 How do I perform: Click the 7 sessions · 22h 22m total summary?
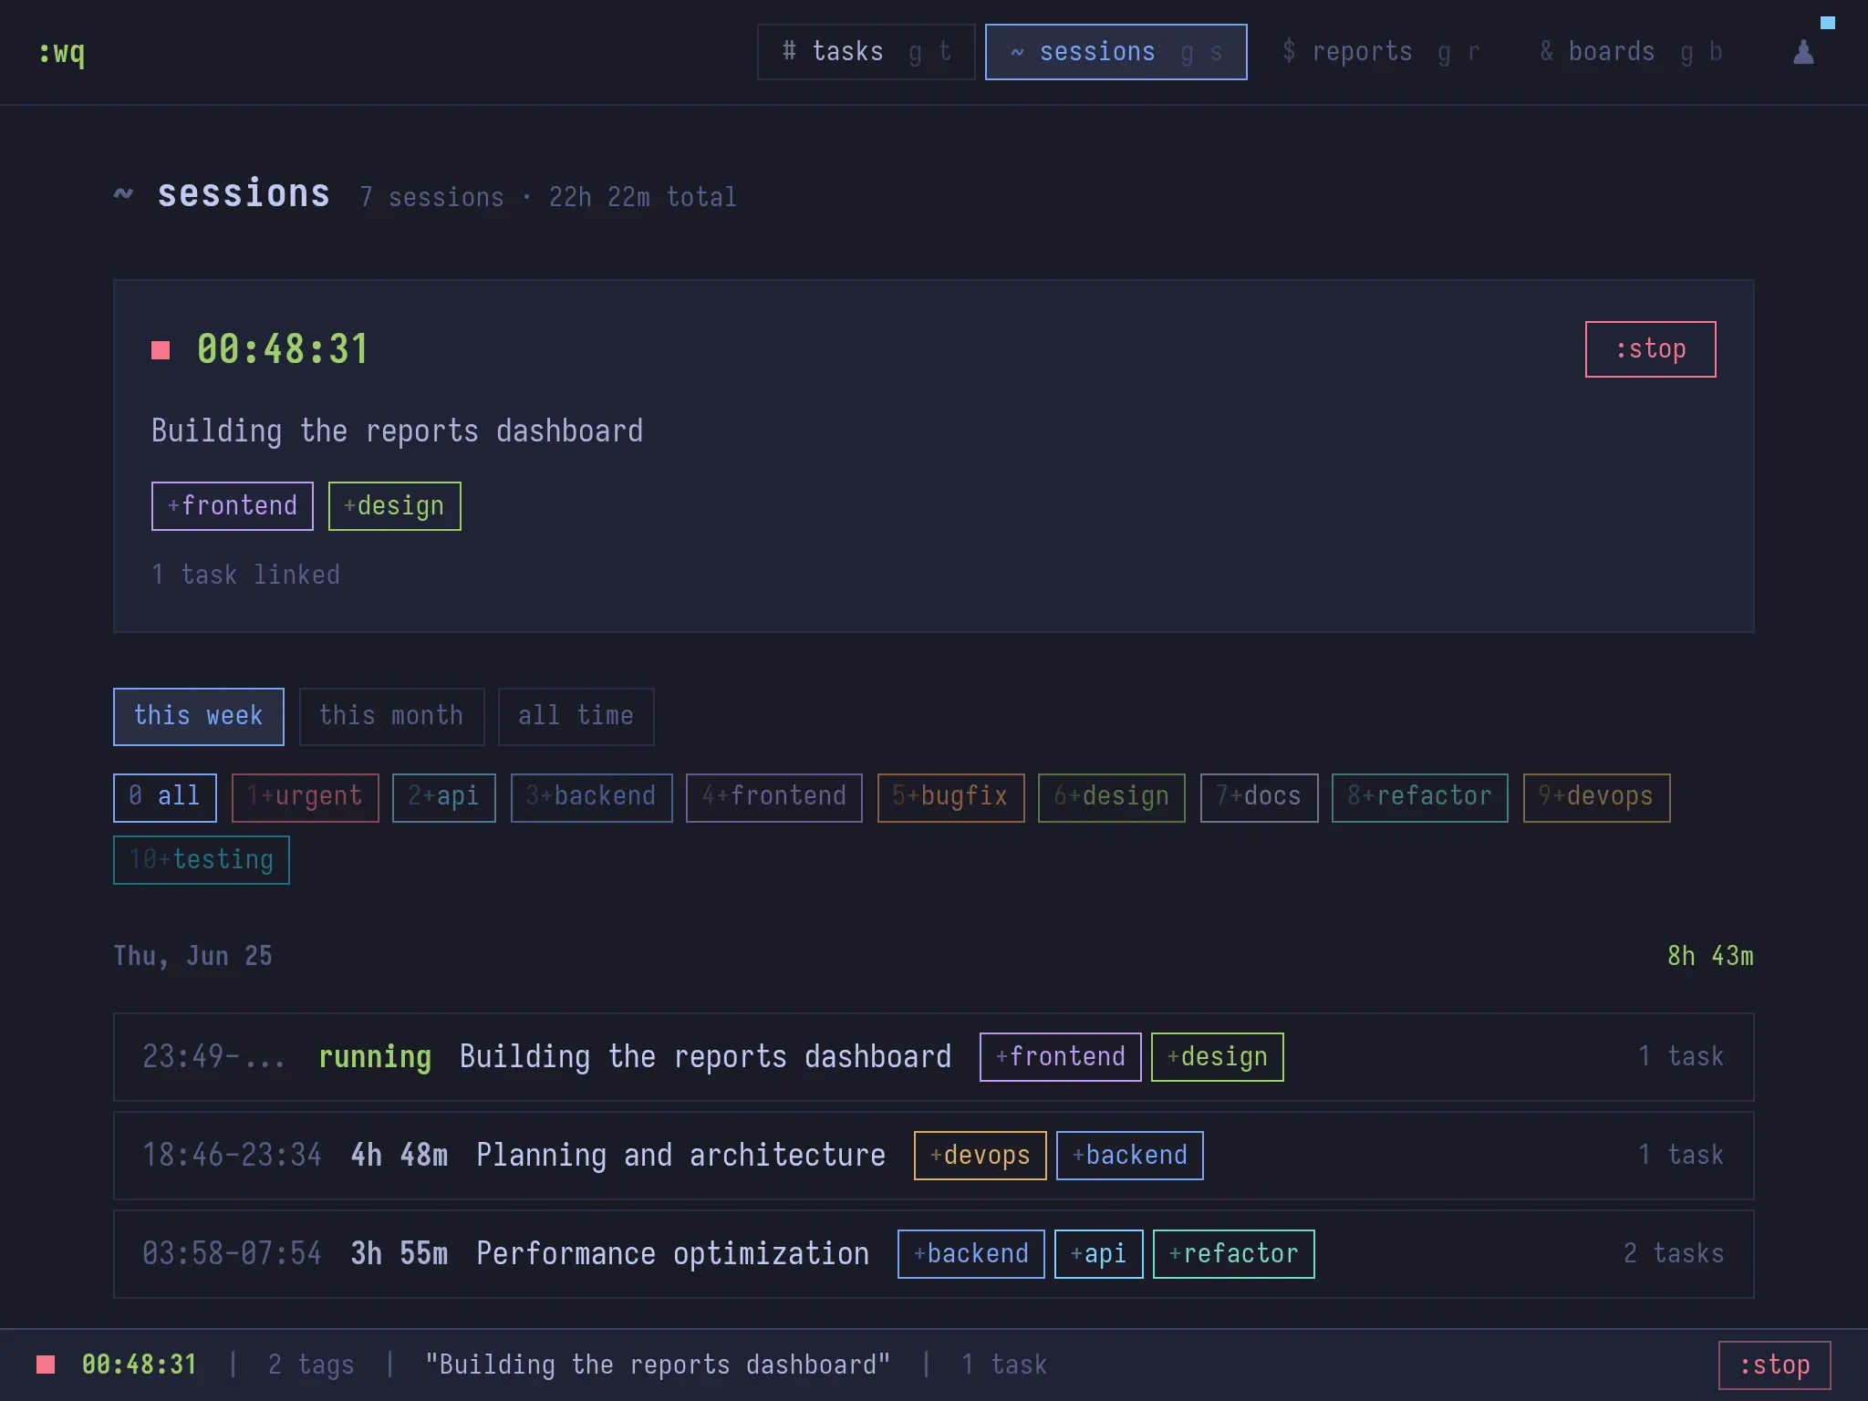(548, 197)
